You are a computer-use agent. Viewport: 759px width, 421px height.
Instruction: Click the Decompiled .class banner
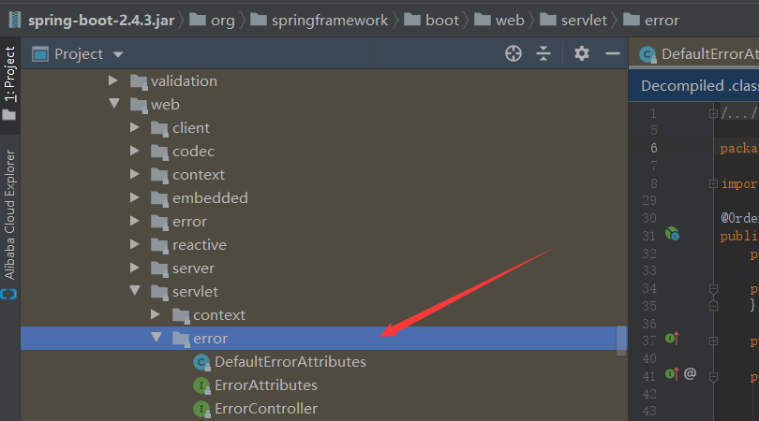tap(694, 86)
